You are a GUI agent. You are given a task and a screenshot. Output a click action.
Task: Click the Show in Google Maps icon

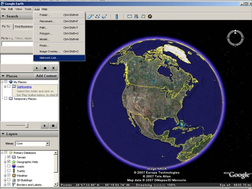coord(143,16)
